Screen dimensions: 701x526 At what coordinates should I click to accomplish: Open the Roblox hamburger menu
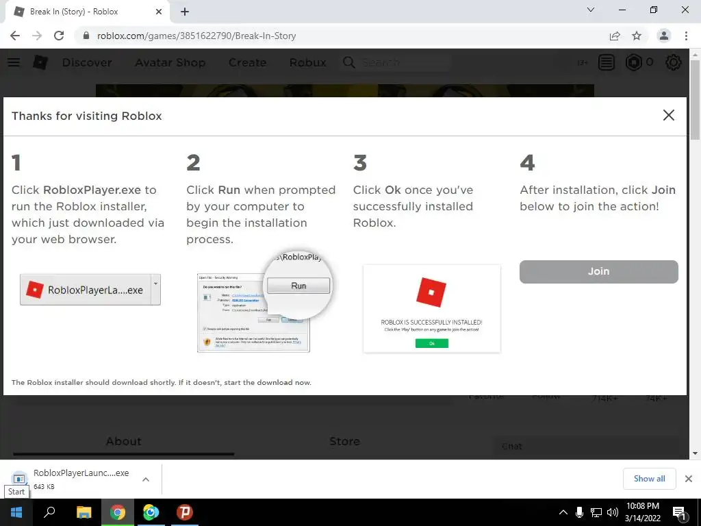[14, 62]
